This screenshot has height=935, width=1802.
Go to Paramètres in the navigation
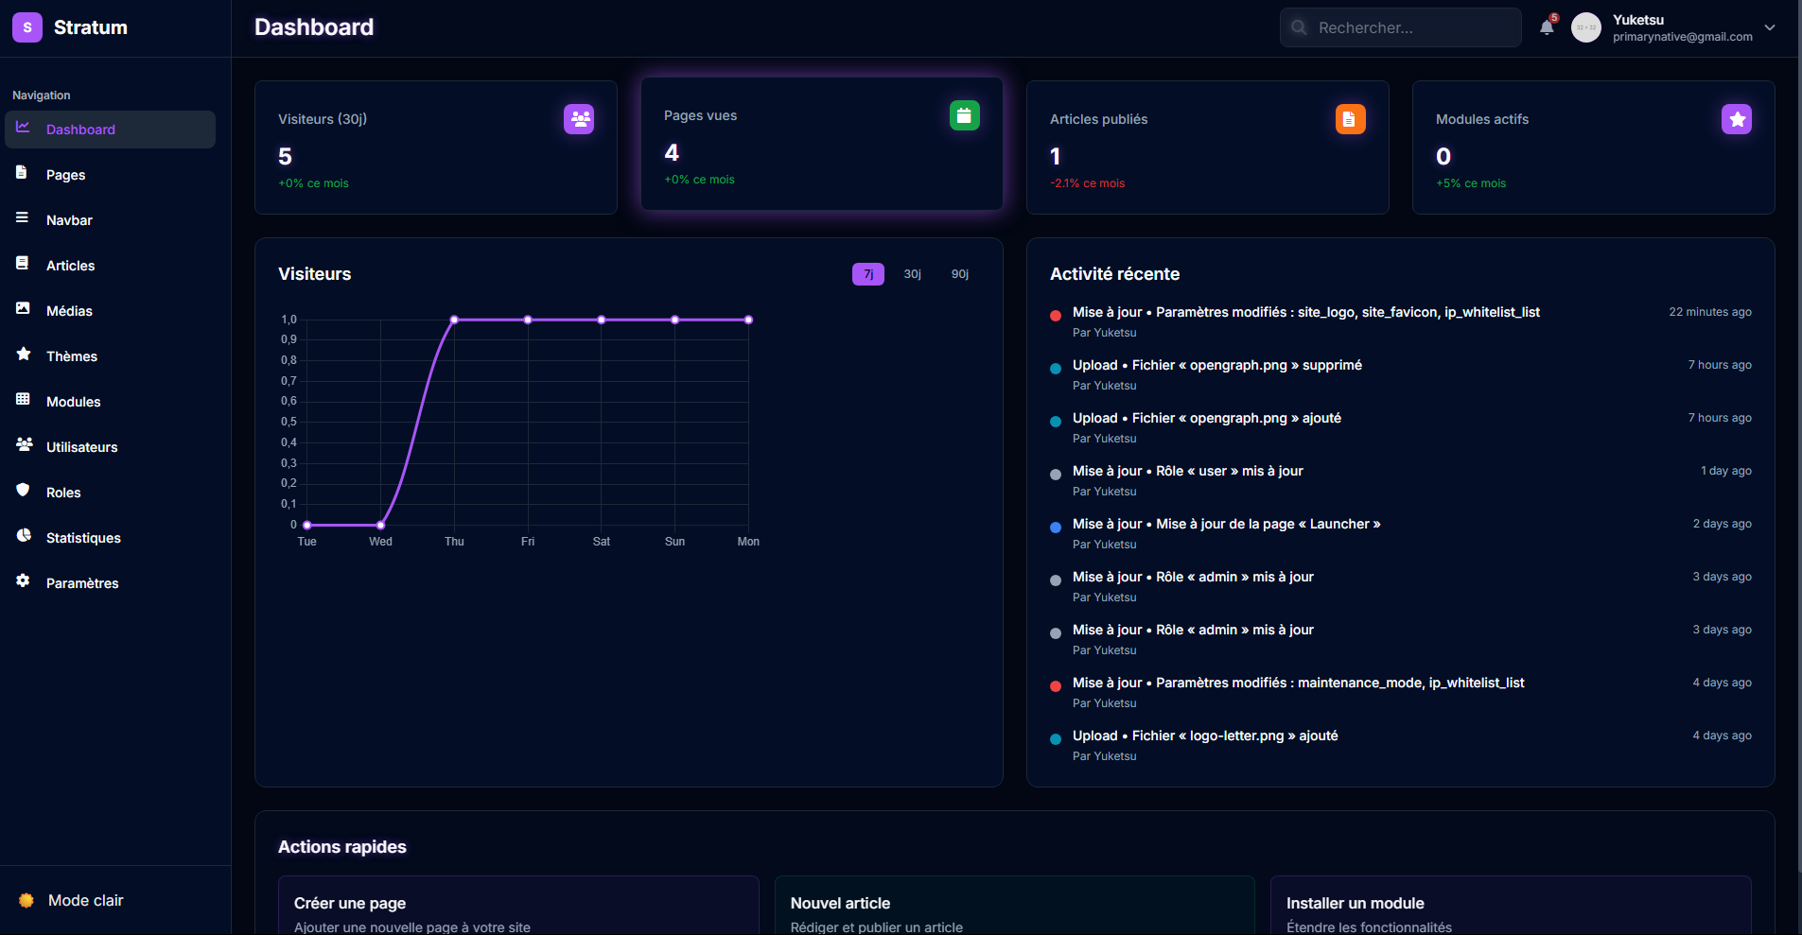point(82,583)
